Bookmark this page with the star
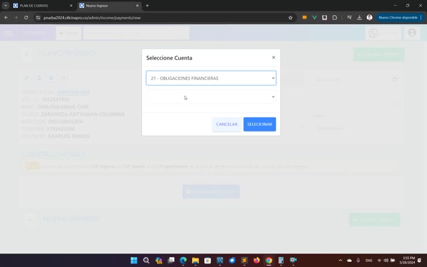The height and width of the screenshot is (267, 427). tap(290, 17)
